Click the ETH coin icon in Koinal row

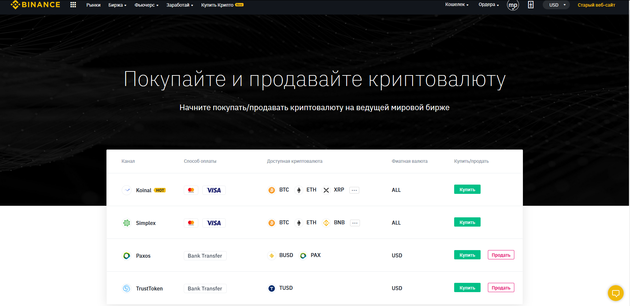(299, 190)
